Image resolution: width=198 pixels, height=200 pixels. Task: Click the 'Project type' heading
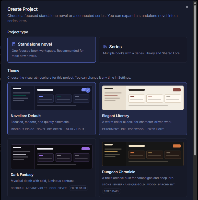coord(18,32)
